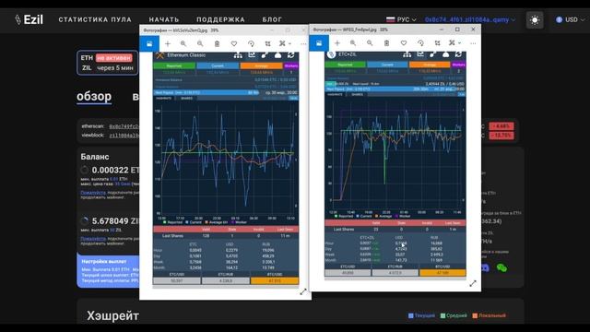Favorite the photo in right Photos window
Image resolution: width=590 pixels, height=332 pixels.
pyautogui.click(x=404, y=43)
